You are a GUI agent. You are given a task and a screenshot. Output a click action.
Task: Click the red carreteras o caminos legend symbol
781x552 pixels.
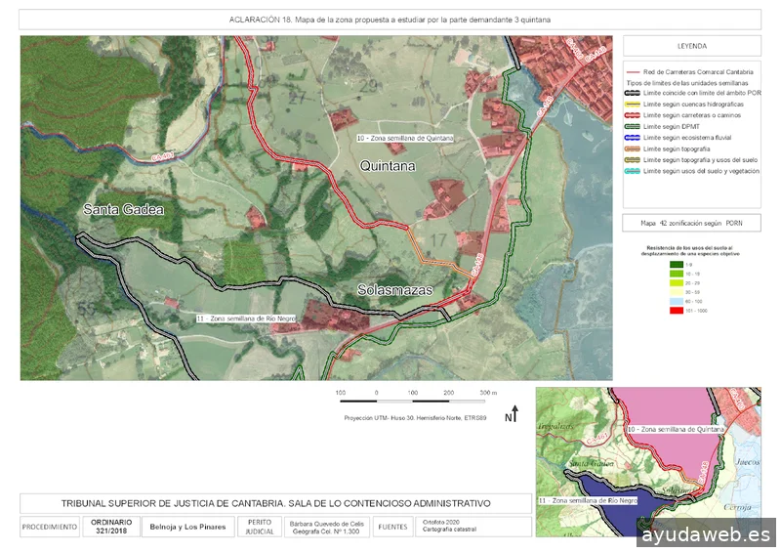(633, 115)
